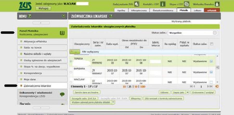234x115 pixels.
Task: Click table scrollbar up arrow
Action: point(217,56)
